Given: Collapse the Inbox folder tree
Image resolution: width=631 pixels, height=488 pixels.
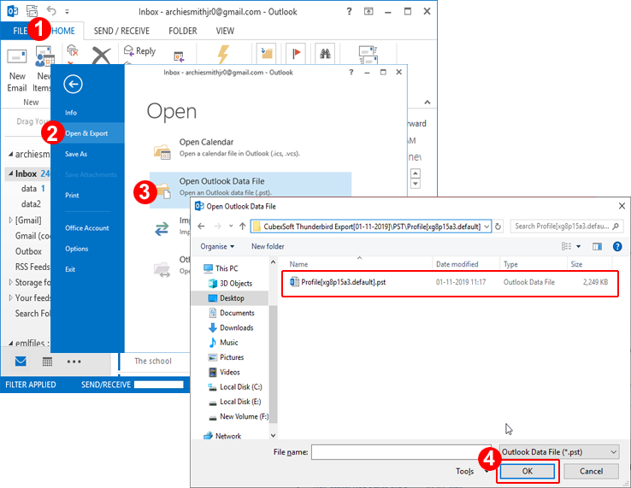Looking at the screenshot, I should 10,173.
